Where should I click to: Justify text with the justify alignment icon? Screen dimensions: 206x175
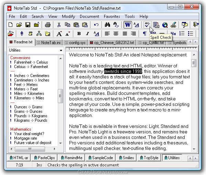[x=125, y=34]
